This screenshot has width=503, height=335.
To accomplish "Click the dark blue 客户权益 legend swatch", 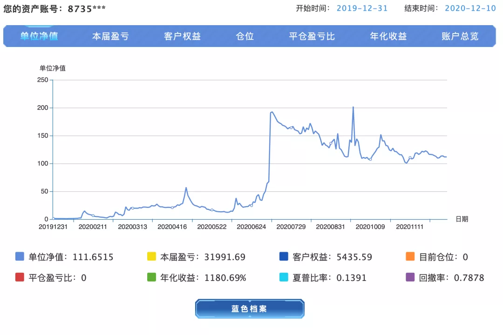I will (x=284, y=256).
